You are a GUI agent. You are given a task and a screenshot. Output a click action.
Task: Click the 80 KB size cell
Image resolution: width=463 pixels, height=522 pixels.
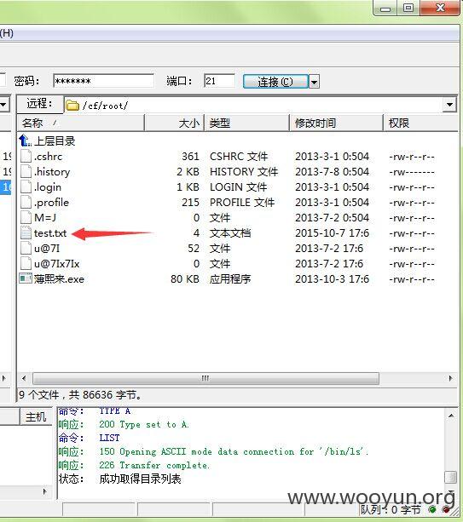tap(185, 279)
